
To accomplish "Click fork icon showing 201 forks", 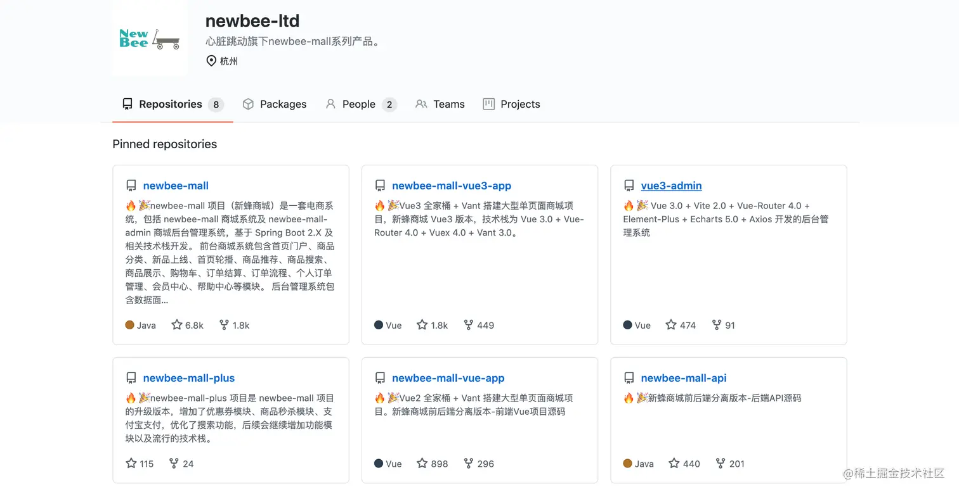I will [x=721, y=463].
